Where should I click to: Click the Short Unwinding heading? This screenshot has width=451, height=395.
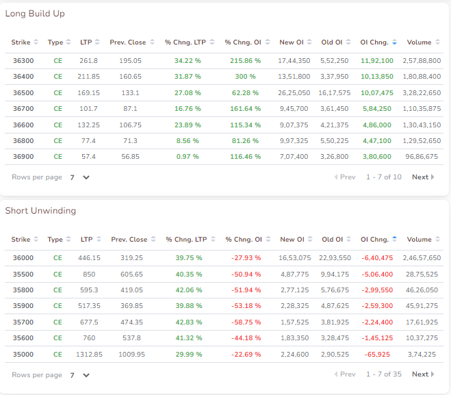[x=40, y=211]
